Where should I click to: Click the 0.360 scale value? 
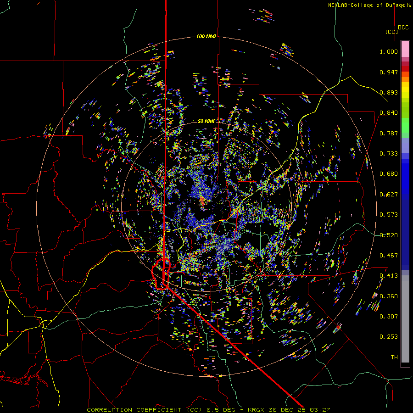click(x=389, y=296)
